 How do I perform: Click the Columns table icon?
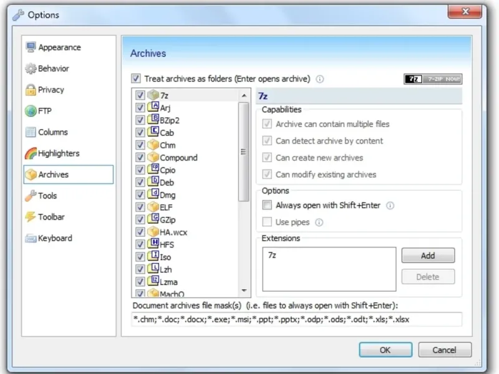[x=31, y=132]
